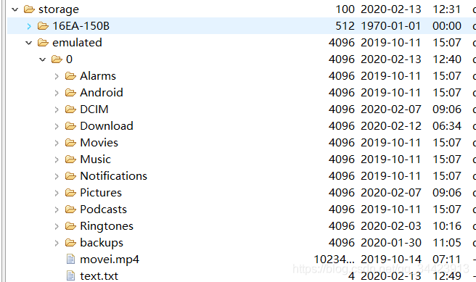Click the folder icon of 0
Image resolution: width=476 pixels, height=282 pixels.
pyautogui.click(x=57, y=59)
